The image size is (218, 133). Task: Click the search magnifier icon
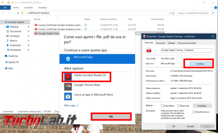[213, 13]
